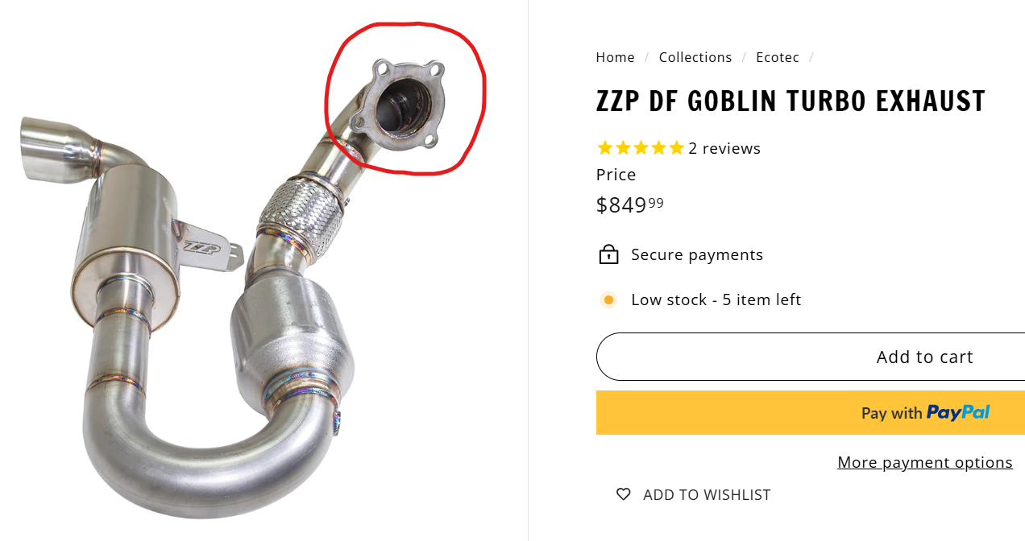The image size is (1025, 541).
Task: Pay with PayPal button
Action: pos(811,413)
